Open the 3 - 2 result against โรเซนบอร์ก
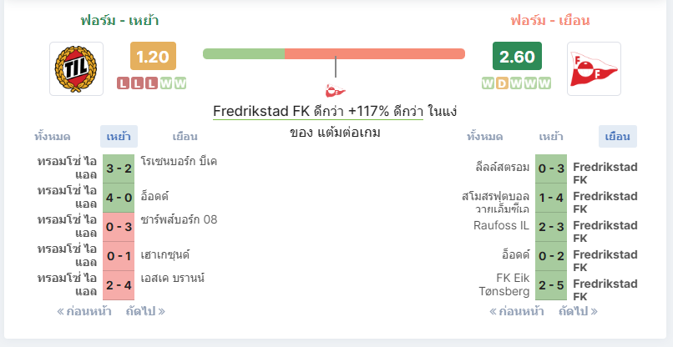The height and width of the screenshot is (347, 673). pos(119,169)
